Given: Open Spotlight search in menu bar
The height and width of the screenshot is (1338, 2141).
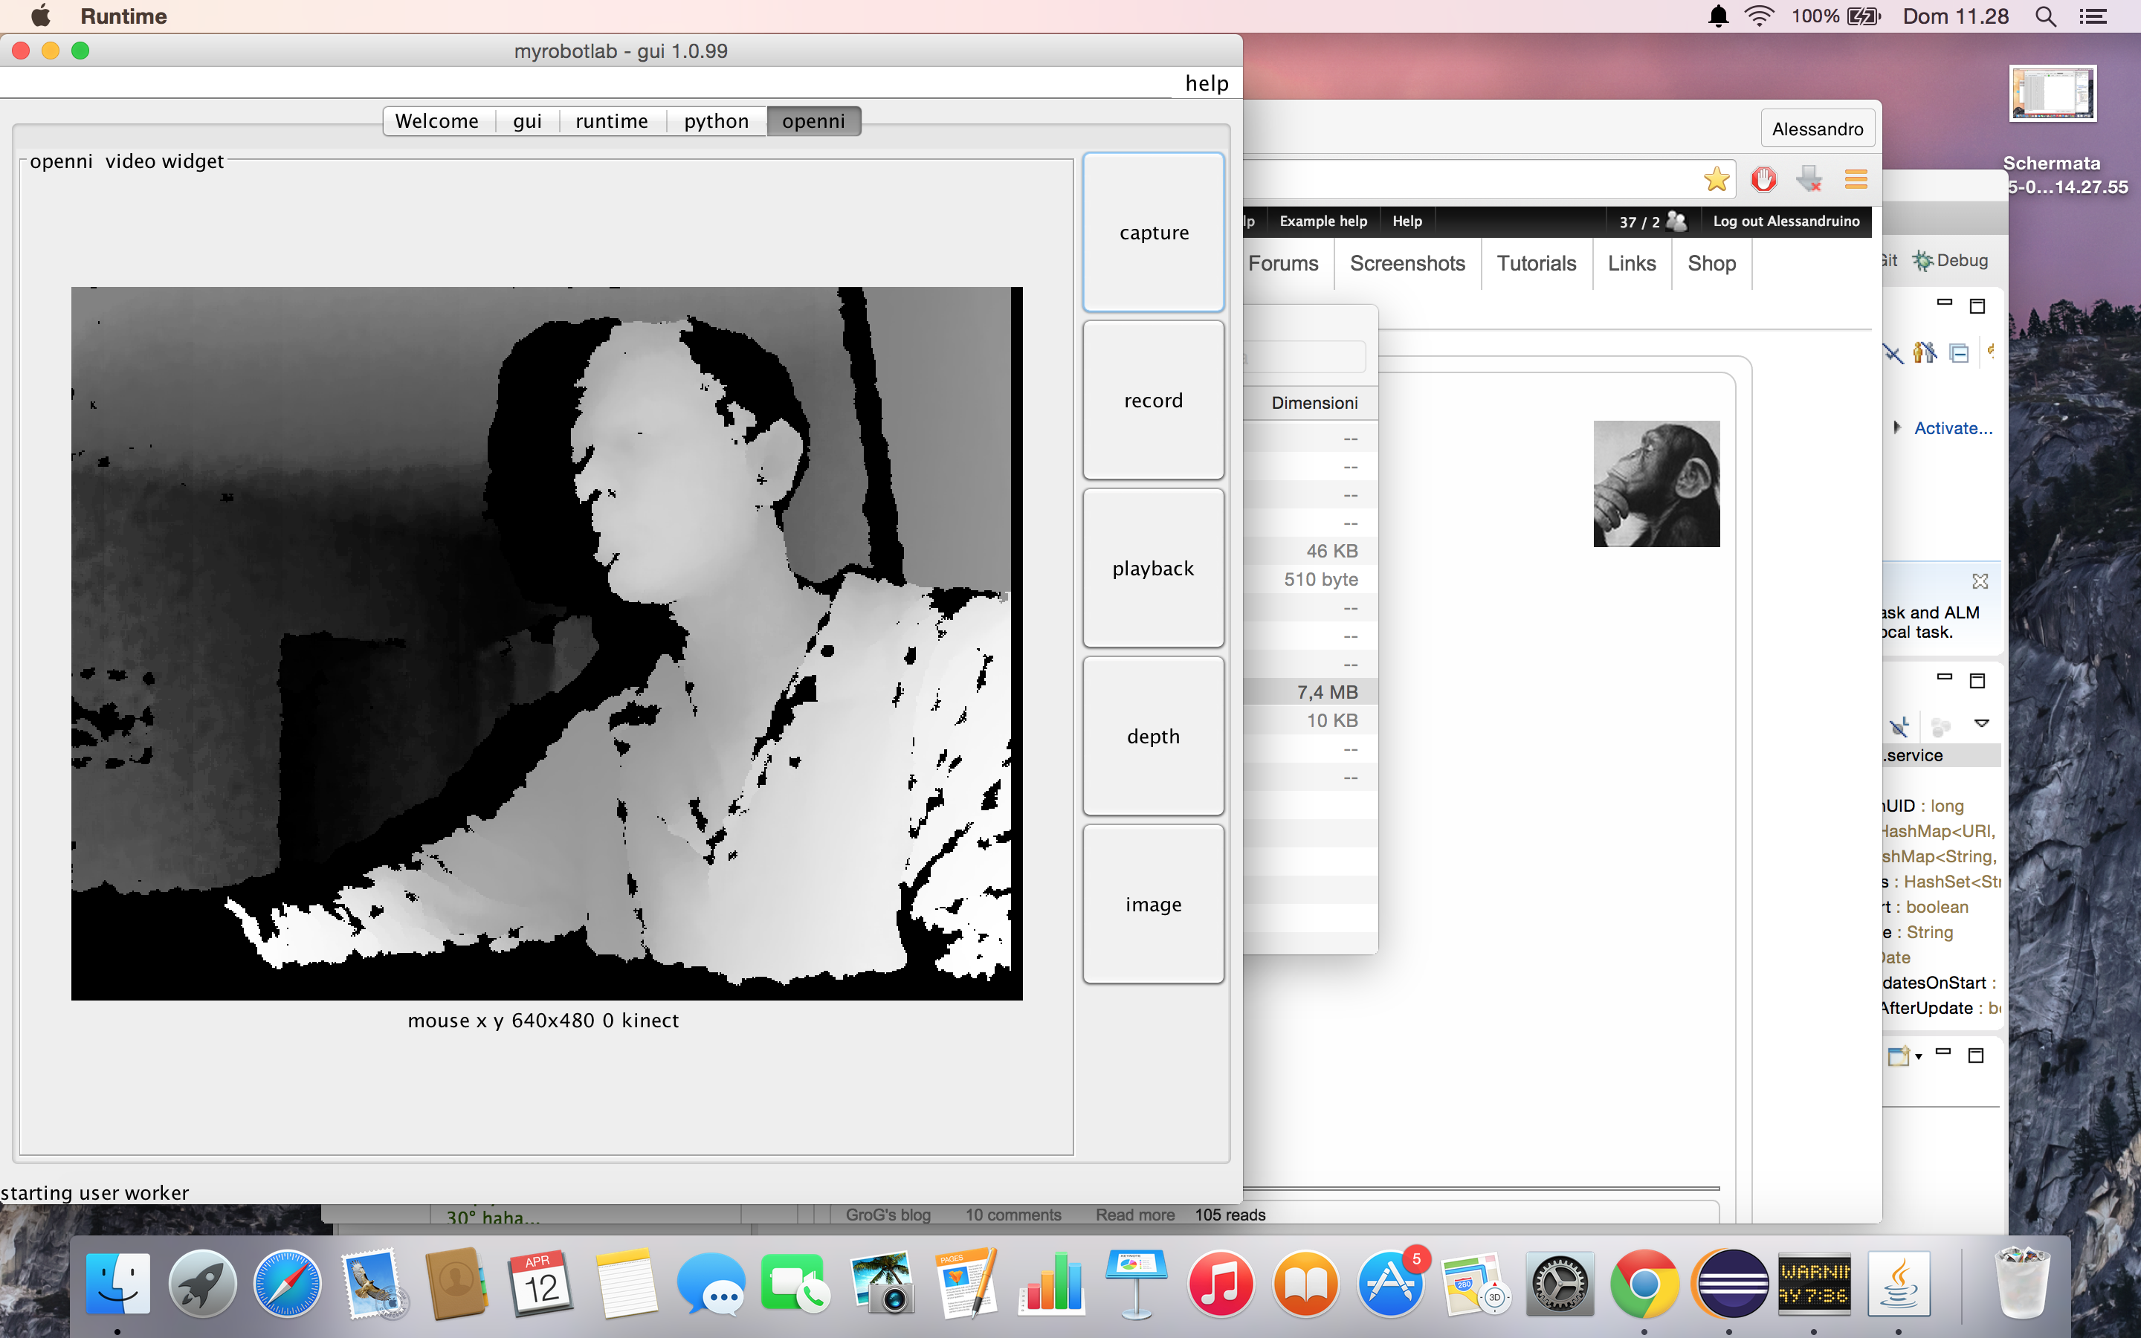Looking at the screenshot, I should 2045,16.
